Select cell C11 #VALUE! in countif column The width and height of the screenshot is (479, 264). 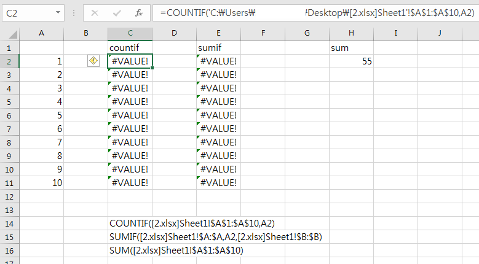[130, 183]
